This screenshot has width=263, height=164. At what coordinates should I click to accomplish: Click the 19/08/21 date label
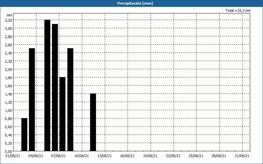[x=150, y=156]
